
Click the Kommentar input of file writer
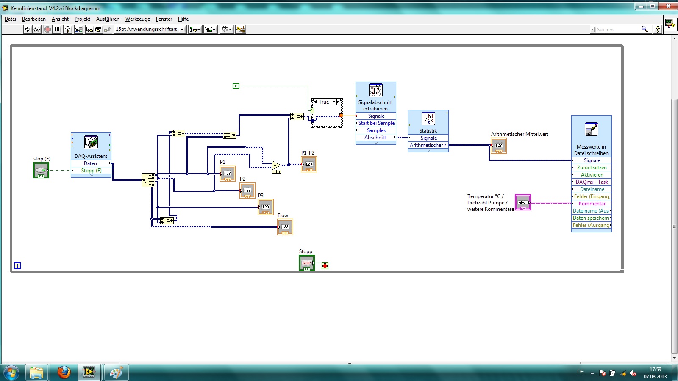tap(592, 204)
